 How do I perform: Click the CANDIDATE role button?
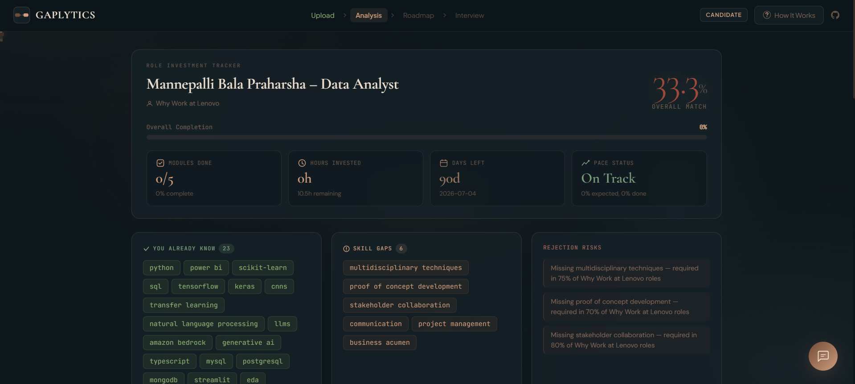[x=724, y=15]
